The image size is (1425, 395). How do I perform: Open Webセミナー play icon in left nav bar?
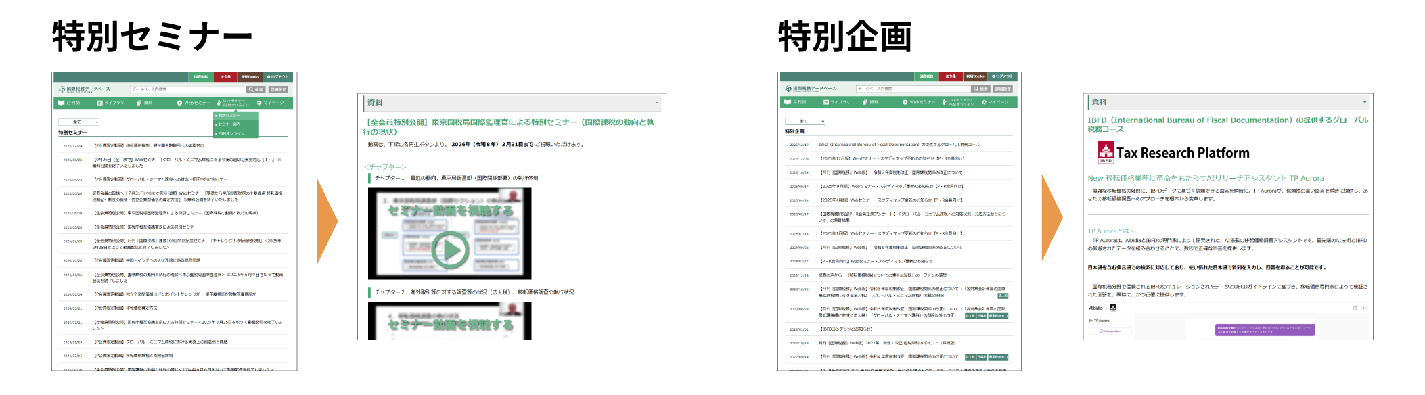[x=180, y=103]
